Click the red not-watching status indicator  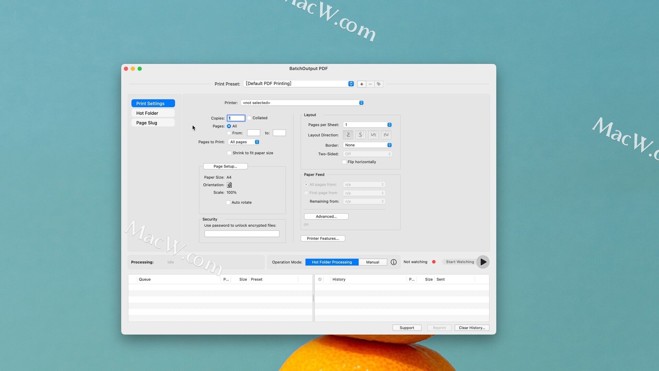click(434, 262)
